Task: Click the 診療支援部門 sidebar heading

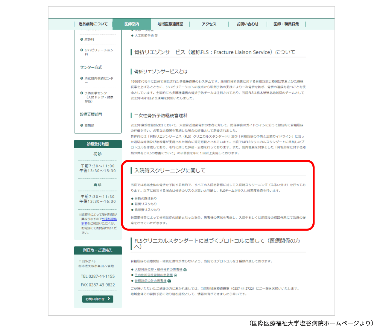Action: point(91,114)
